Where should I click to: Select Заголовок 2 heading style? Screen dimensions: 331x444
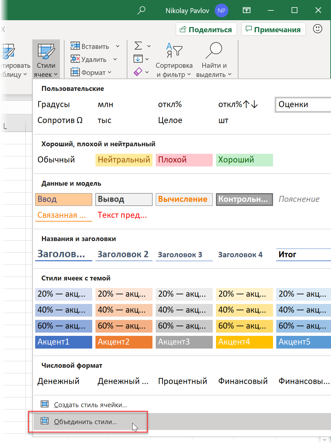coord(124,254)
